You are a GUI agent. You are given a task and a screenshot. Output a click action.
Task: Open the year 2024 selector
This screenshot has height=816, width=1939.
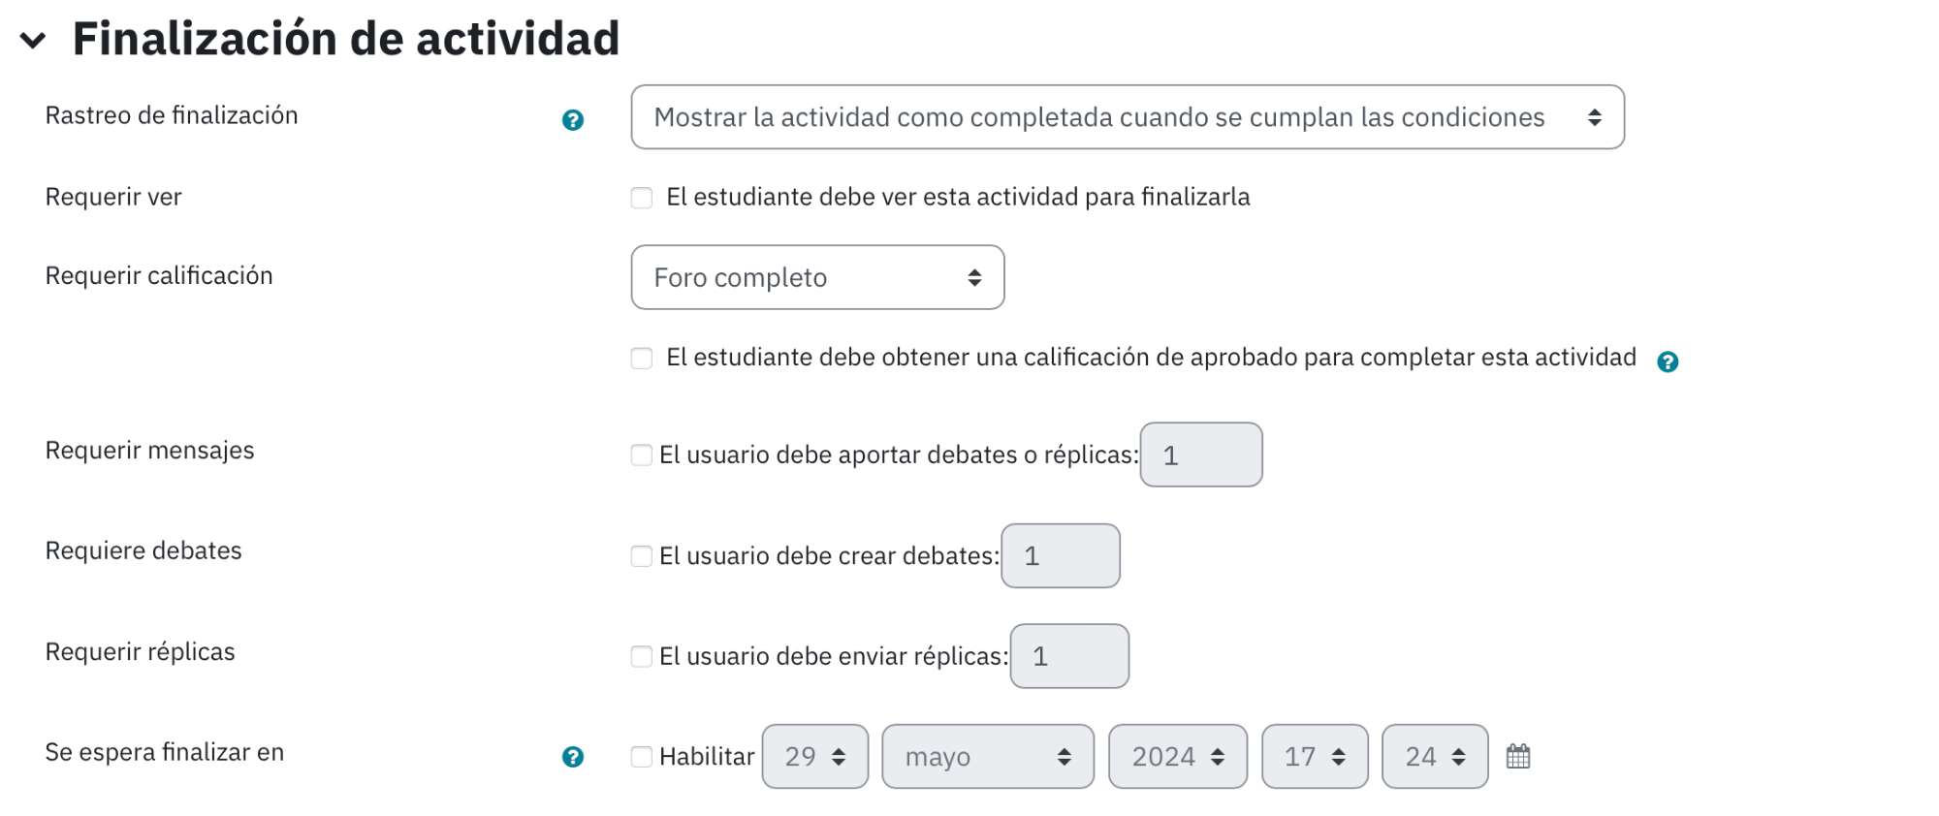tap(1178, 756)
